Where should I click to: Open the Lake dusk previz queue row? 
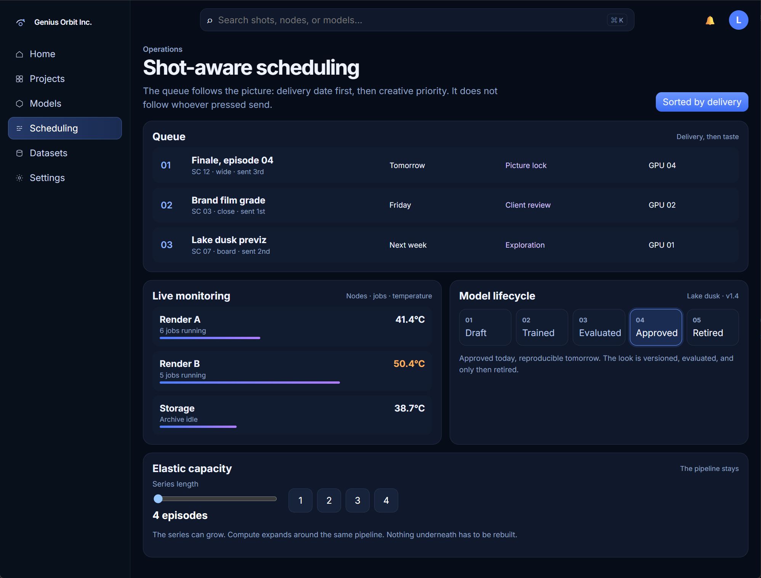(445, 245)
